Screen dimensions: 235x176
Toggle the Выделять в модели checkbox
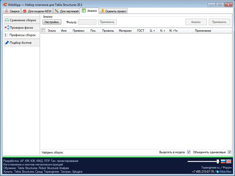pos(189,152)
